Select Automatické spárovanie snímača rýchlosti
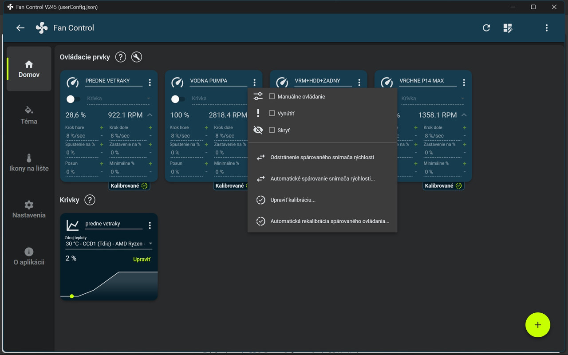The width and height of the screenshot is (568, 355). coord(322,178)
